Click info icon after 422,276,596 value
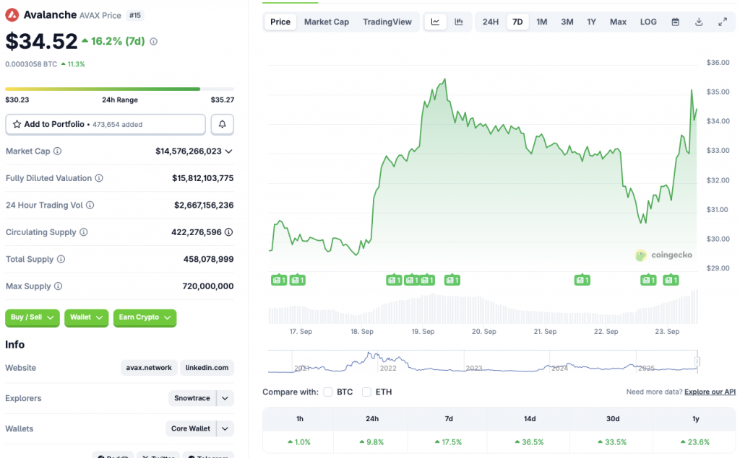The image size is (740, 458). pos(229,232)
